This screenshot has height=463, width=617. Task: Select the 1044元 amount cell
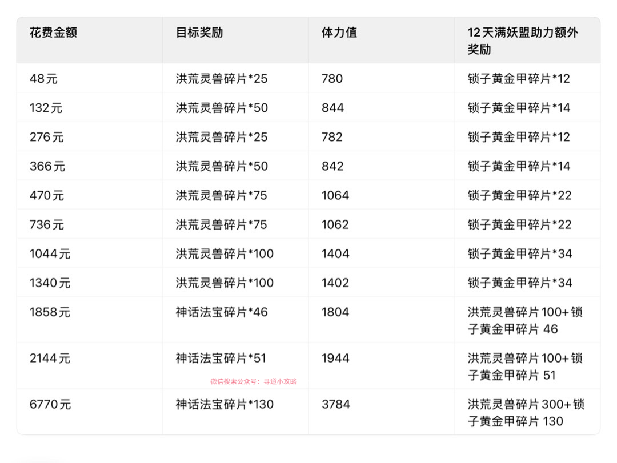[50, 253]
